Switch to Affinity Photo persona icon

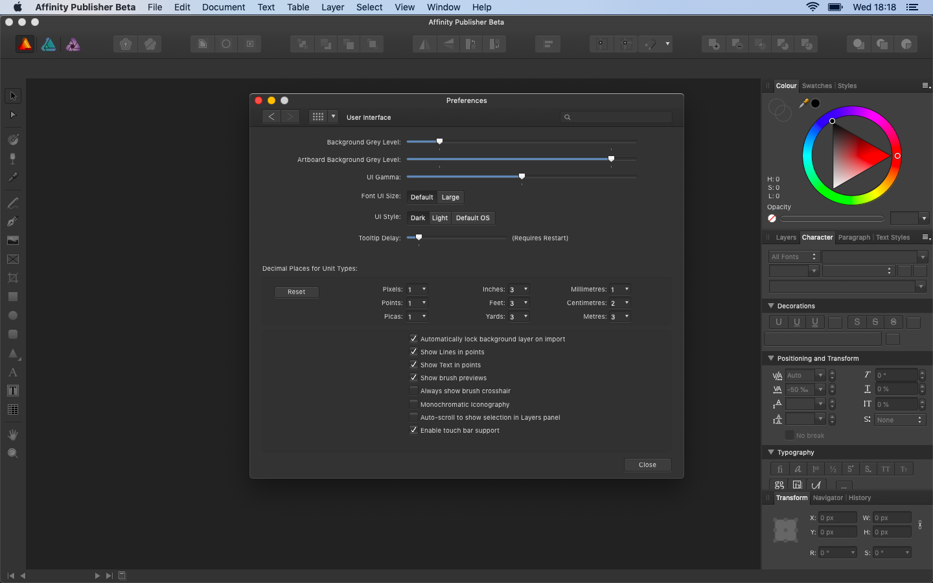pyautogui.click(x=73, y=44)
